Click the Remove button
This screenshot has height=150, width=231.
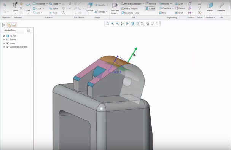pos(151,4)
